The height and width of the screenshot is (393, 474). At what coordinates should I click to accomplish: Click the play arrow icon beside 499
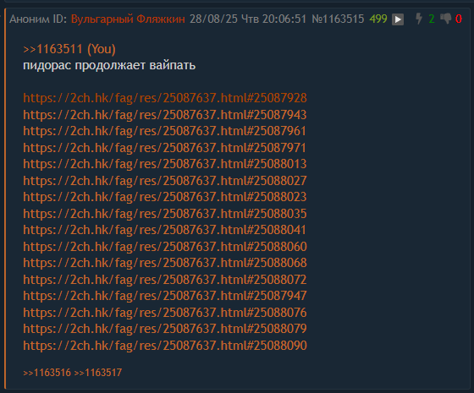[x=398, y=19]
